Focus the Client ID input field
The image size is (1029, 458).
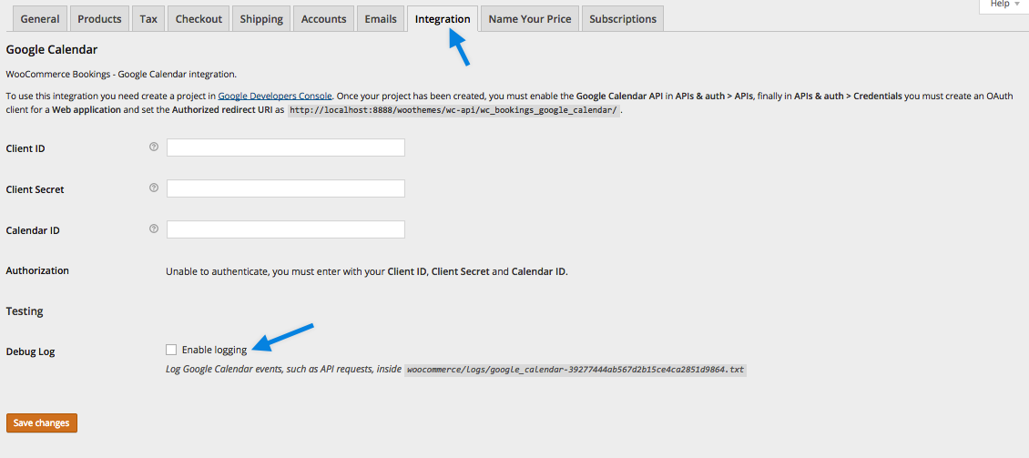285,148
